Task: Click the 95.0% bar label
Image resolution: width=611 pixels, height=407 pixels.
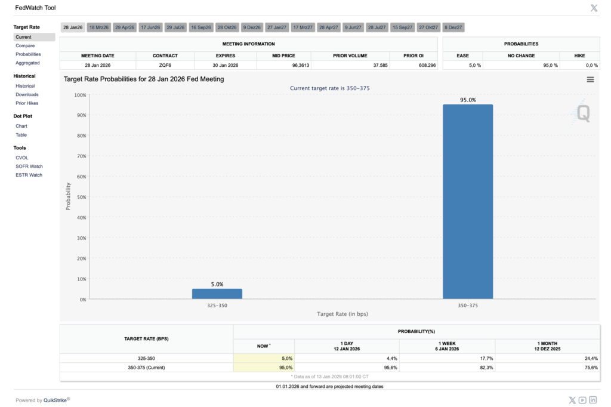Action: (468, 100)
